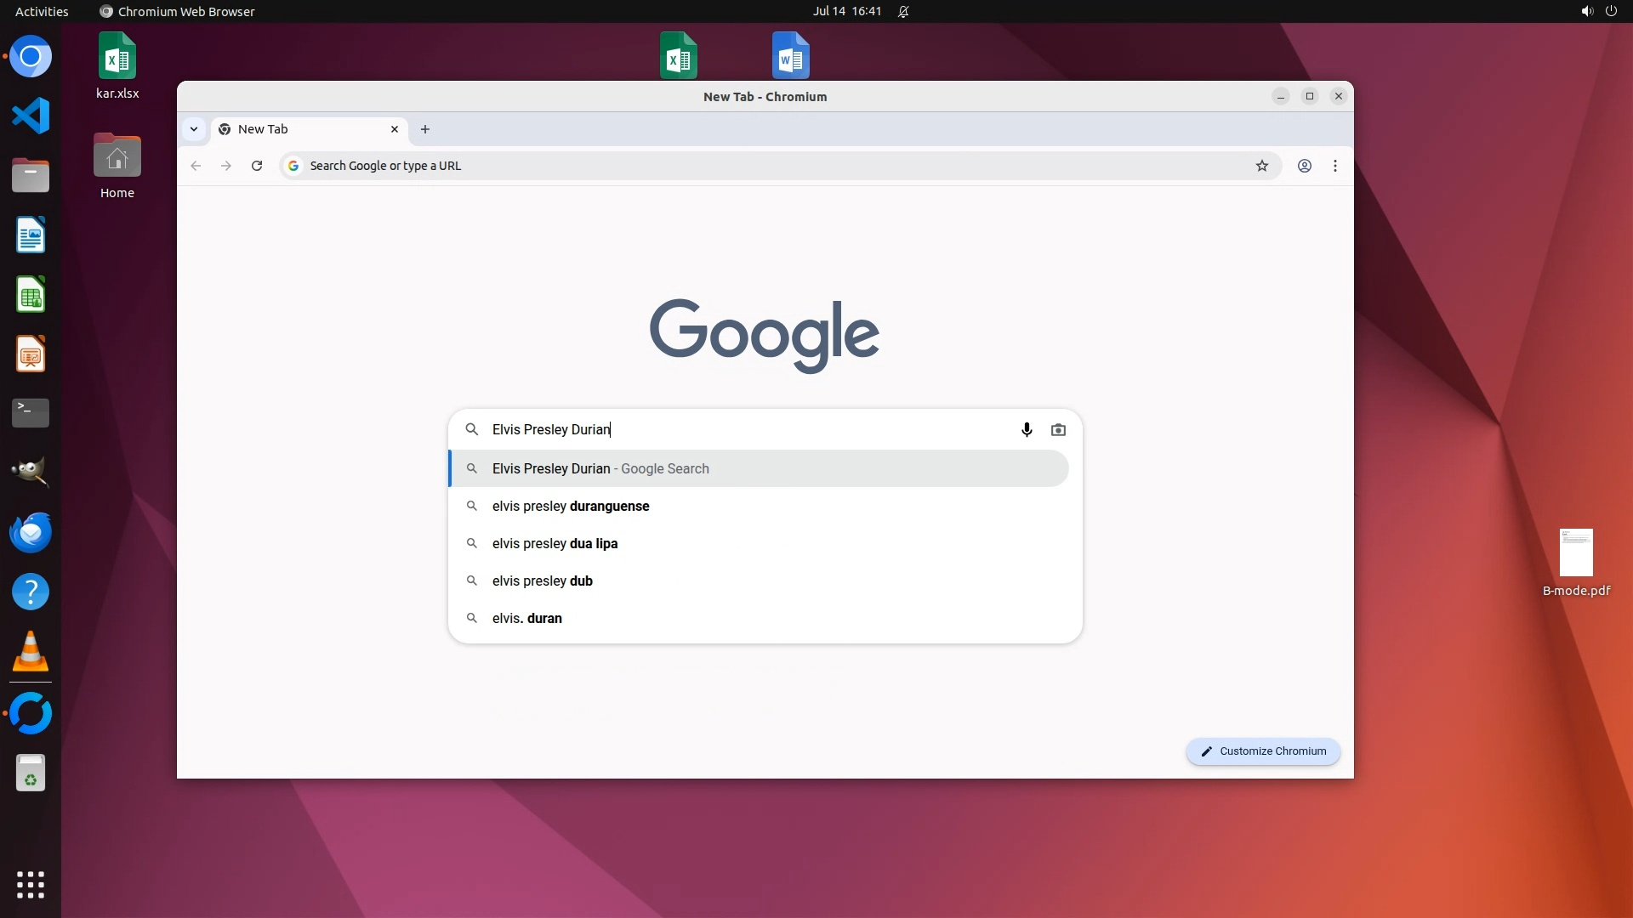Viewport: 1633px width, 918px height.
Task: Open the Chromium three-dot menu
Action: [x=1335, y=166]
